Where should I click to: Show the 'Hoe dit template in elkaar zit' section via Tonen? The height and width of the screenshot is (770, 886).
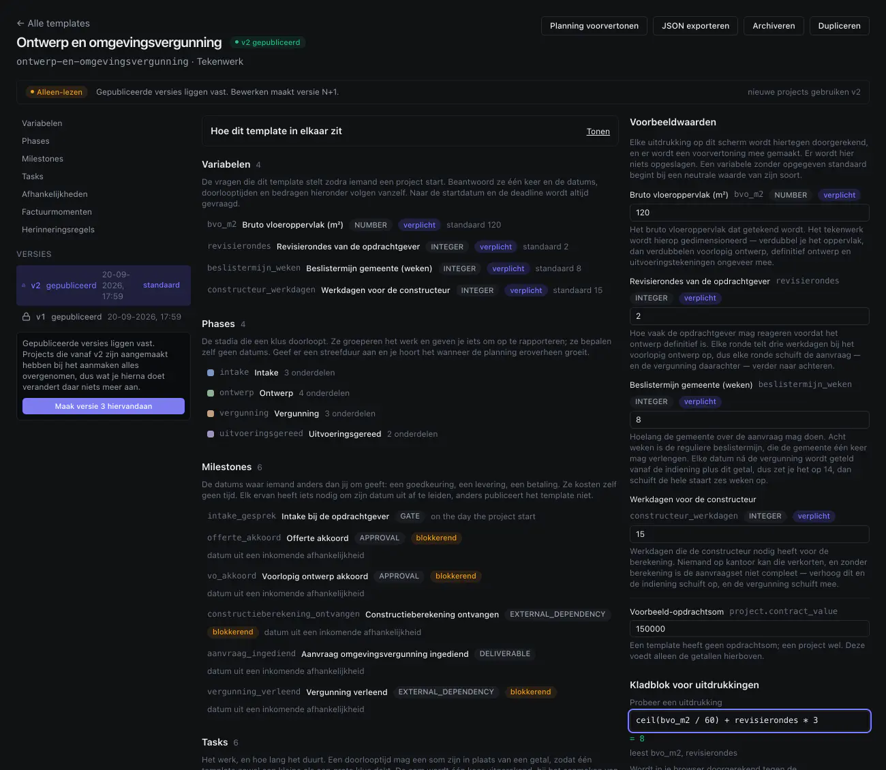[598, 132]
